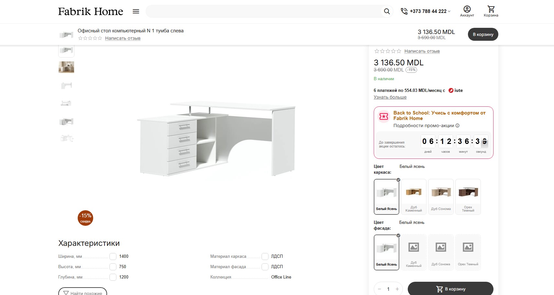Select Белый Ясень facade color swatch

[x=386, y=252]
